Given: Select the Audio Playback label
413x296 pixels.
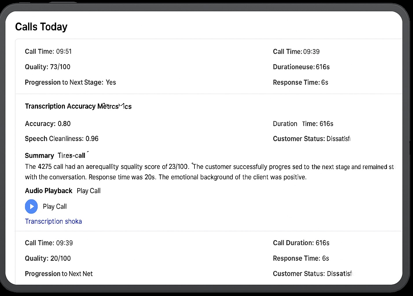Looking at the screenshot, I should click(x=49, y=191).
